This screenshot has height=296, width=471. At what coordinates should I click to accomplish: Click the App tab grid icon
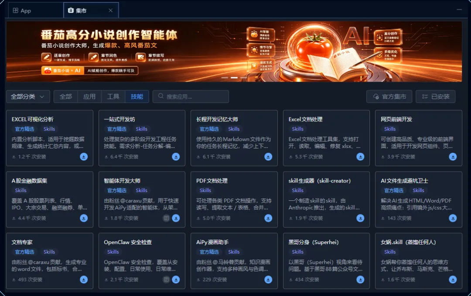click(x=16, y=10)
